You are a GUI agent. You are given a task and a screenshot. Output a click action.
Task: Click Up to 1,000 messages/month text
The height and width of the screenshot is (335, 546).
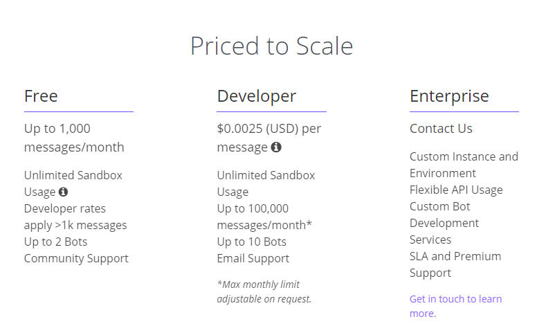(74, 138)
